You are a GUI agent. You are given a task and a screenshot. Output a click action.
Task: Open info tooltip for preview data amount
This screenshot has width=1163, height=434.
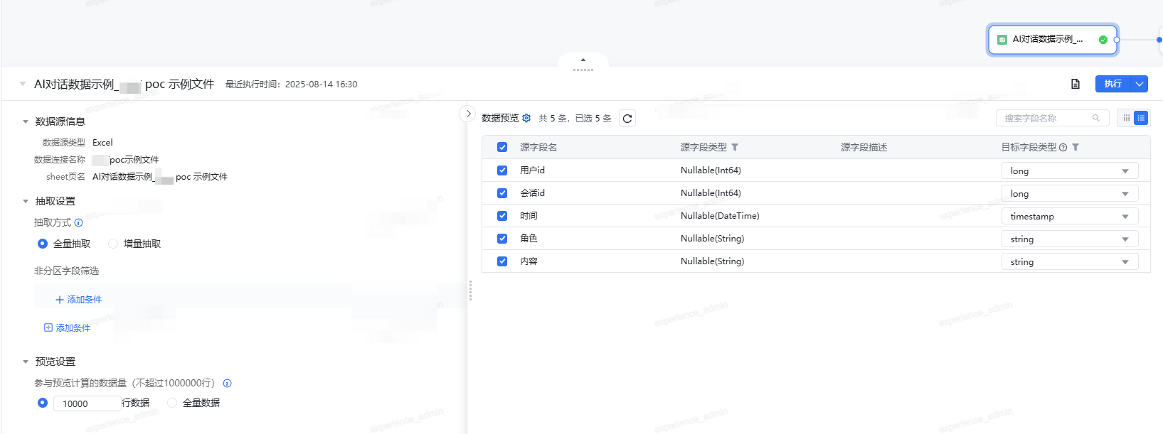click(x=228, y=383)
